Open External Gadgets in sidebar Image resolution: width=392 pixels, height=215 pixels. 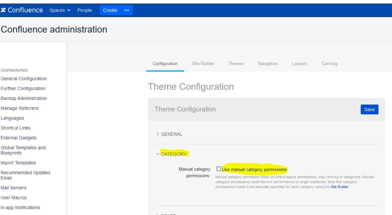[18, 138]
